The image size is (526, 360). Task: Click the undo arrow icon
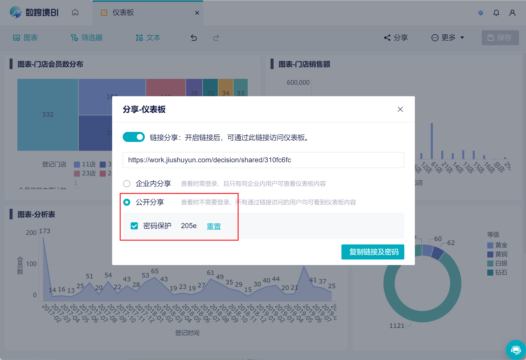(194, 38)
